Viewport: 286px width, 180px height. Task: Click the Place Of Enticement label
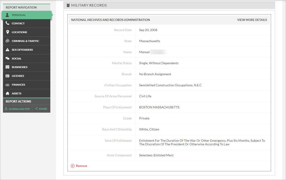(x=117, y=107)
